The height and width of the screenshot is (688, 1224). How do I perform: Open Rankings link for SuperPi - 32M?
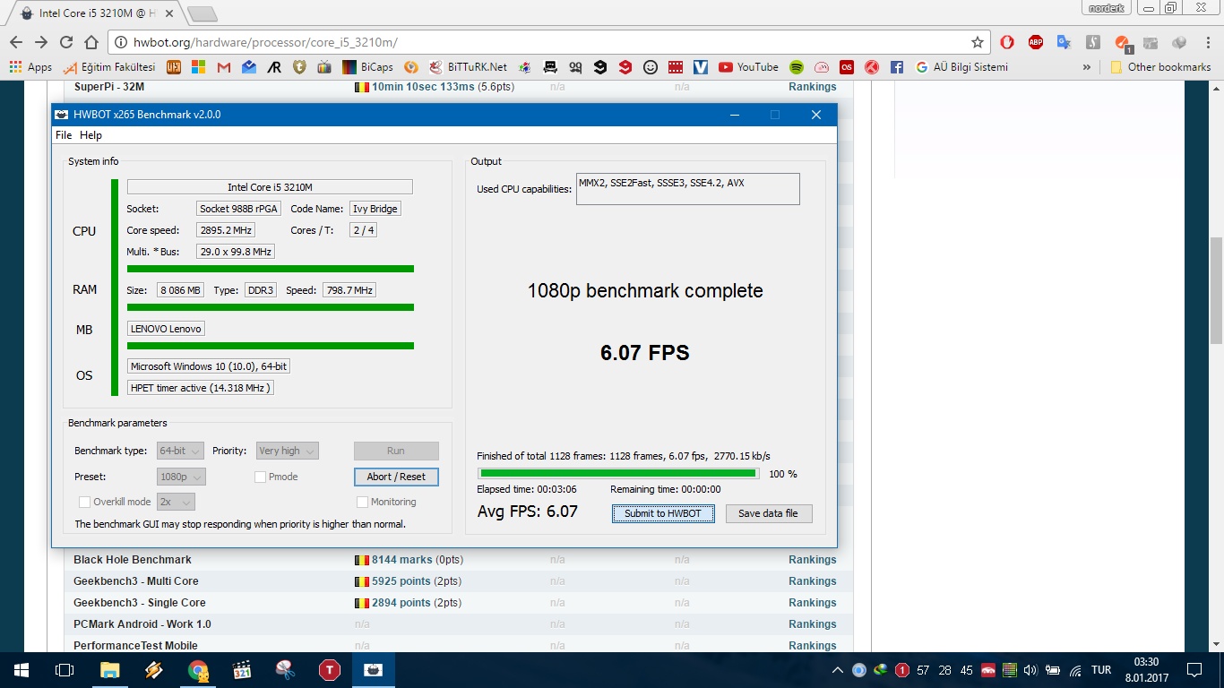pos(812,87)
